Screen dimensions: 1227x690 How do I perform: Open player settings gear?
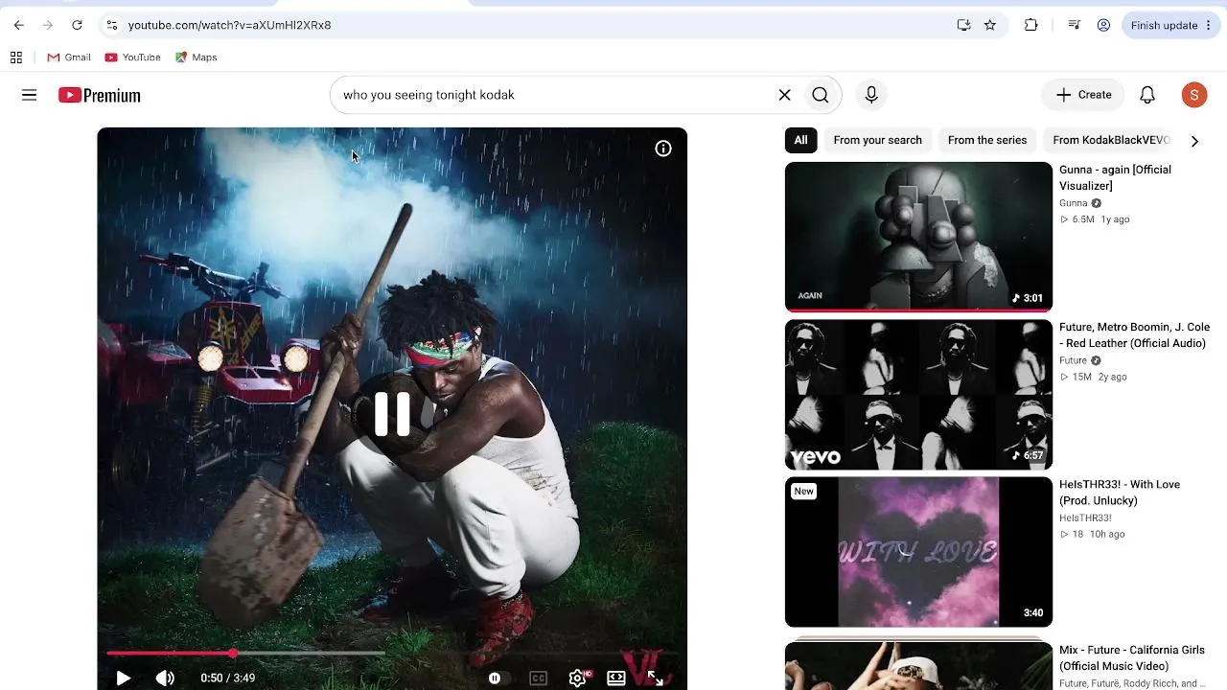click(x=577, y=678)
